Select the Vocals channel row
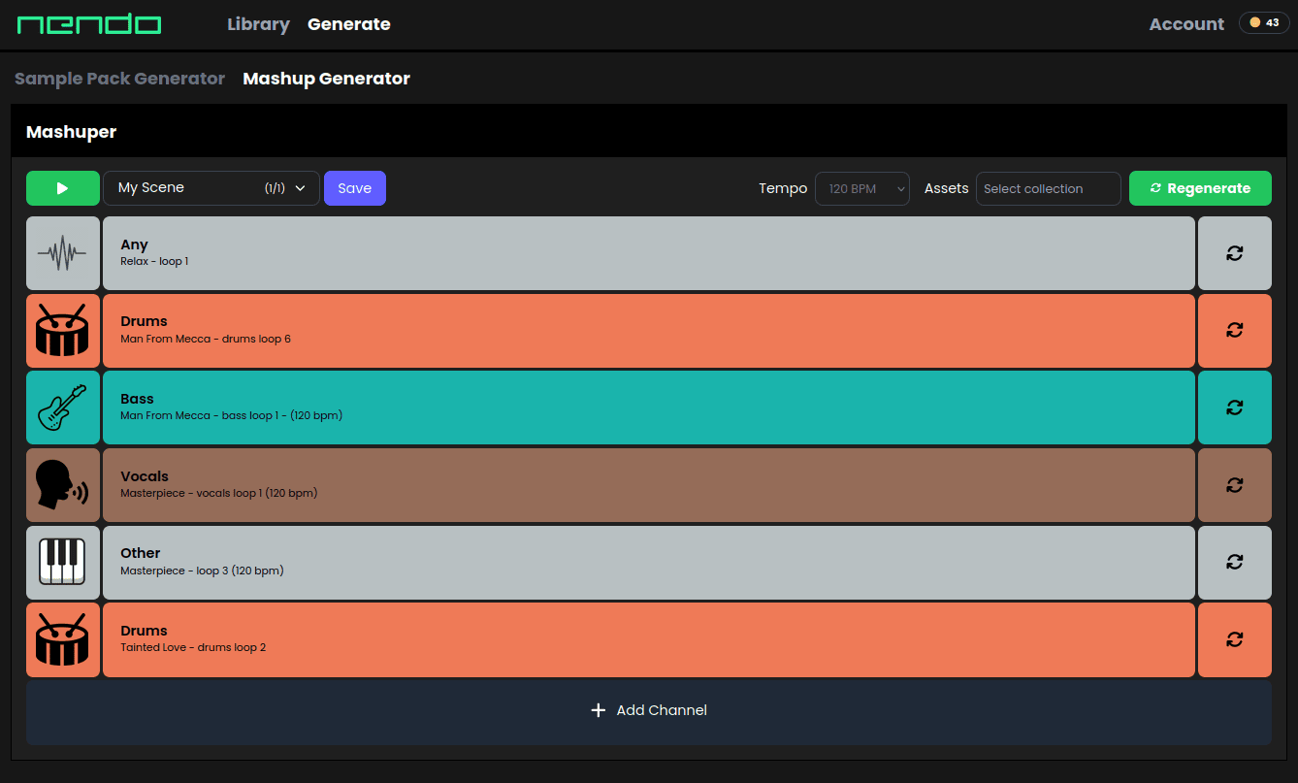The width and height of the screenshot is (1298, 783). coord(649,485)
